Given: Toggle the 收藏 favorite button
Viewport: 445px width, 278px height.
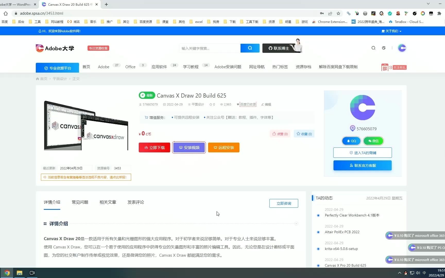Looking at the screenshot, I should coord(304,134).
